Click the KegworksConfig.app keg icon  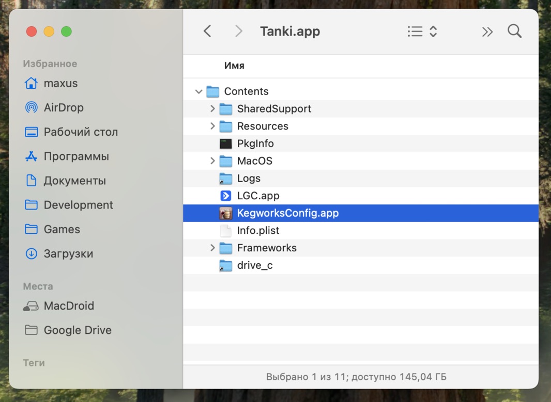pos(225,213)
